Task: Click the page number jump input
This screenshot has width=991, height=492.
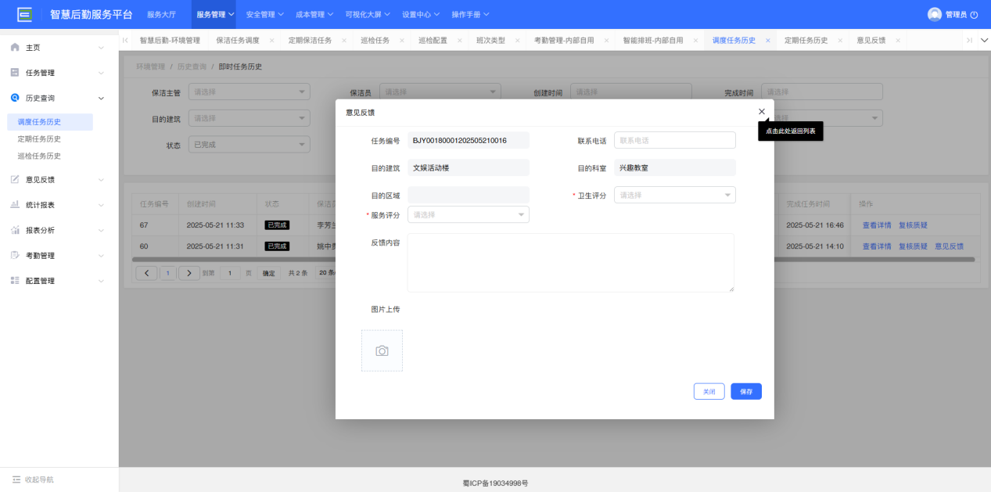Action: pyautogui.click(x=230, y=273)
